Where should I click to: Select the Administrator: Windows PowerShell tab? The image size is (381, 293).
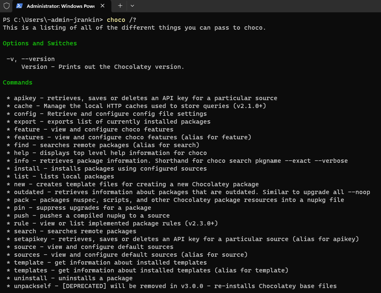click(x=59, y=6)
